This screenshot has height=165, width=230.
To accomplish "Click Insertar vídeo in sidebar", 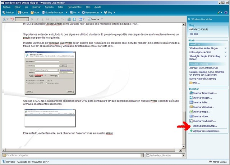I will pyautogui.click(x=200, y=116).
